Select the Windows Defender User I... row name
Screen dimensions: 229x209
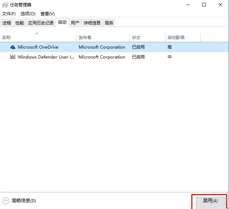click(46, 57)
